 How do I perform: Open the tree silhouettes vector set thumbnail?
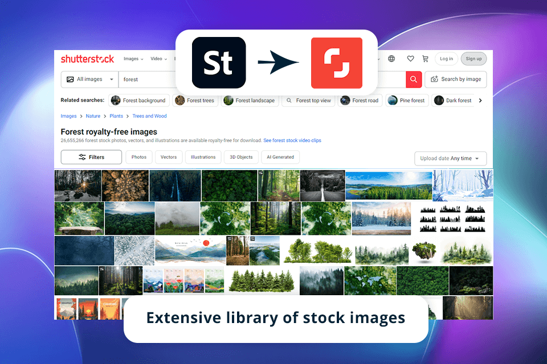pyautogui.click(x=452, y=218)
